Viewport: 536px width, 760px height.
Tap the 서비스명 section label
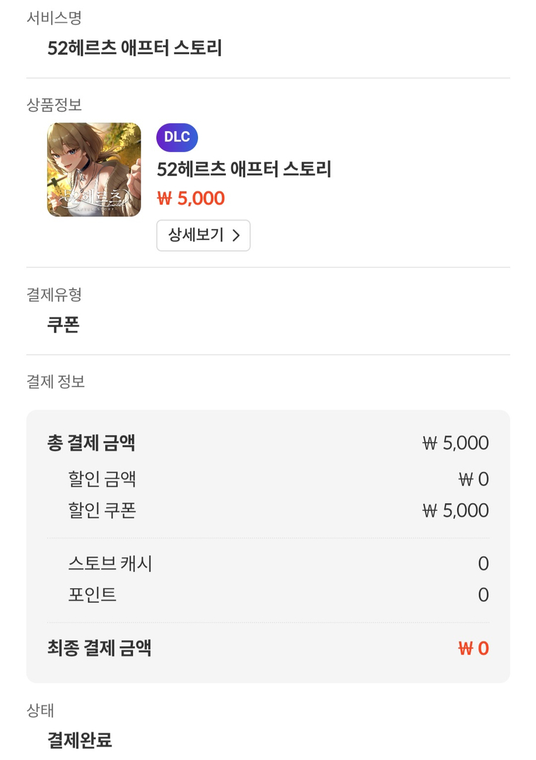point(54,18)
